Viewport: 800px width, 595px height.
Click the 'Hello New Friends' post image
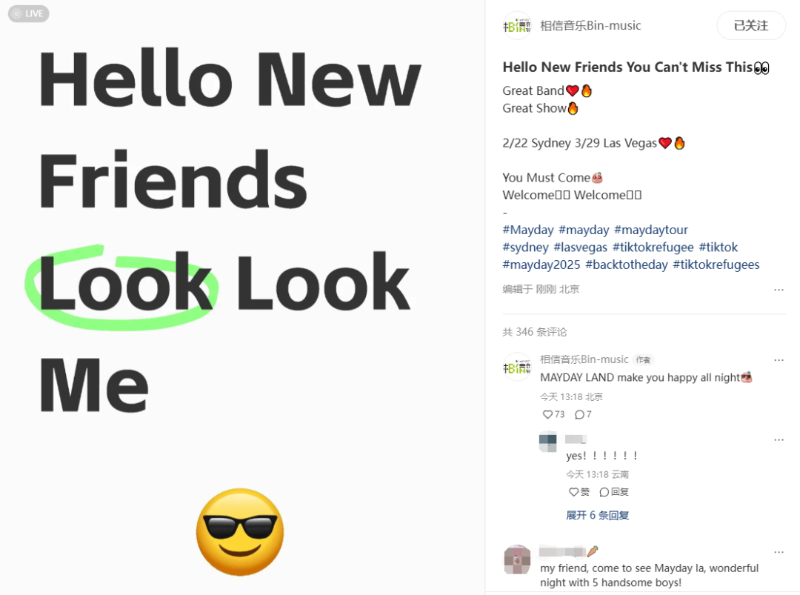[241, 298]
